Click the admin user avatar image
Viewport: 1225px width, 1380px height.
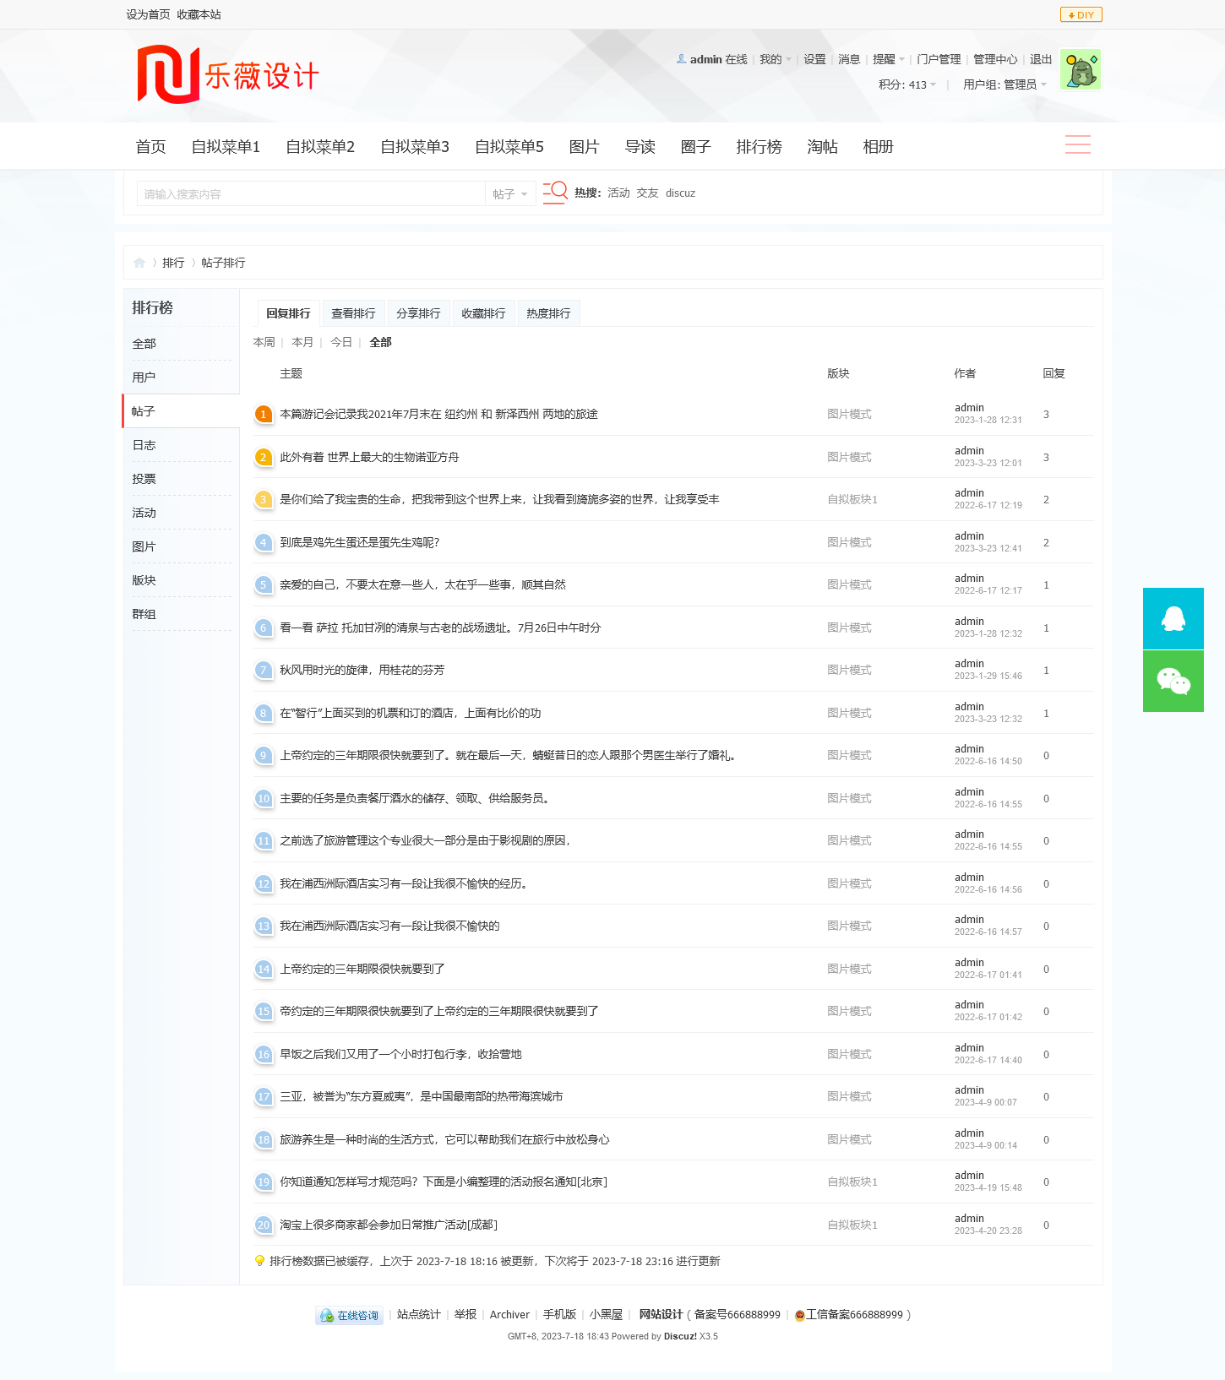[x=1080, y=69]
